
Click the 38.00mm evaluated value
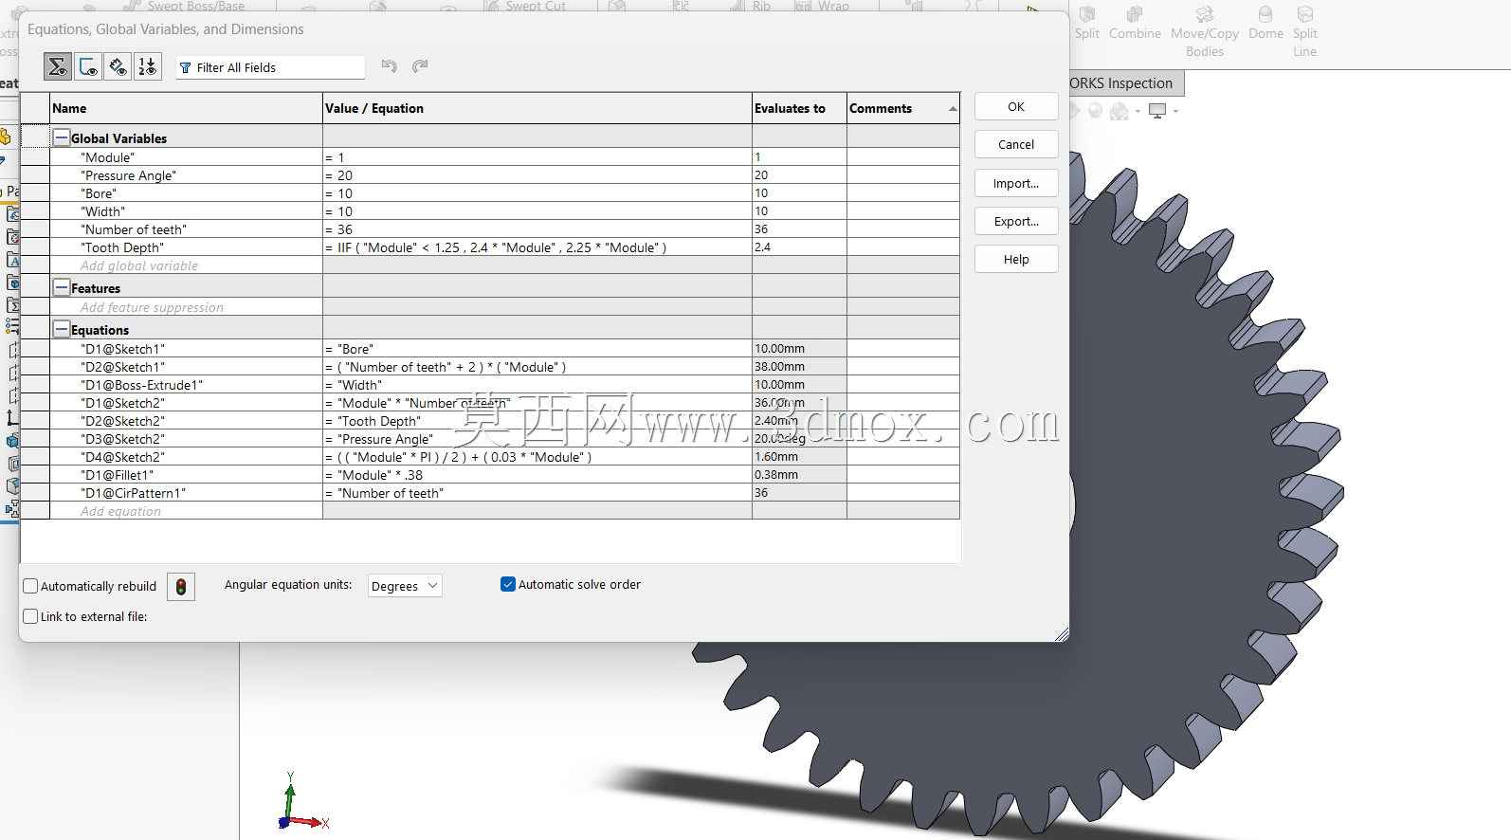(x=780, y=367)
